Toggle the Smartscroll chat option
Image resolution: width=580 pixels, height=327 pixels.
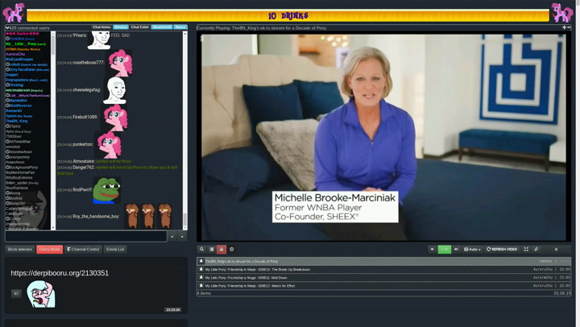[x=162, y=27]
